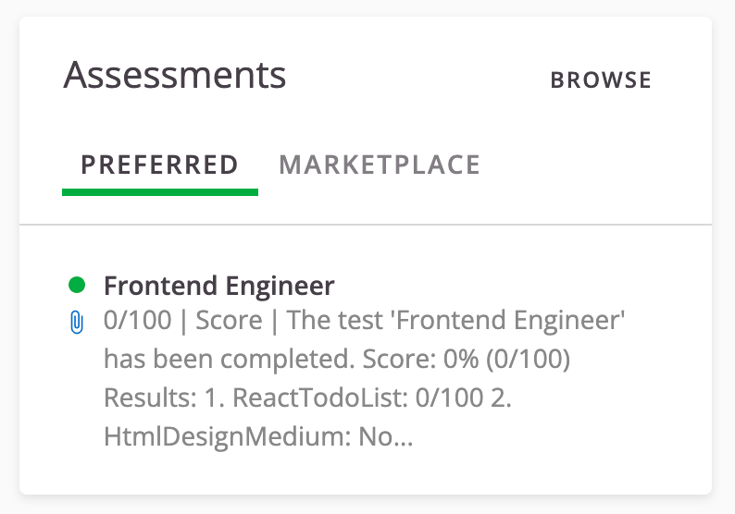Click the Assessments panel heading

pyautogui.click(x=174, y=75)
